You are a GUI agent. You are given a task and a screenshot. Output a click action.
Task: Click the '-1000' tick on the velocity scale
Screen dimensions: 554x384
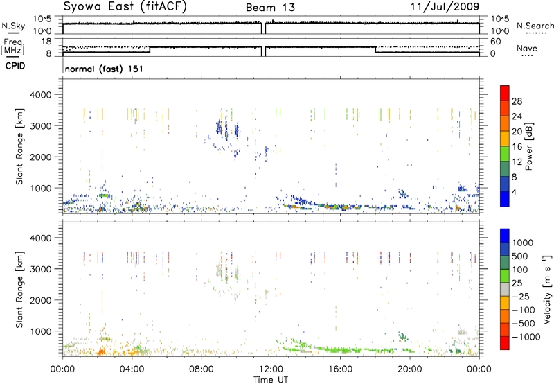[x=526, y=337]
